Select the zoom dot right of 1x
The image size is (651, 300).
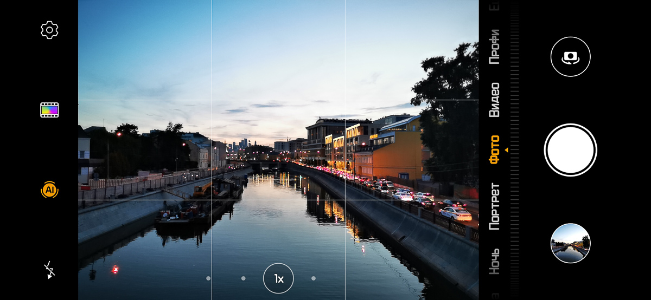(314, 278)
